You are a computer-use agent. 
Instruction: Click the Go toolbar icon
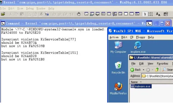[x=29, y=14]
